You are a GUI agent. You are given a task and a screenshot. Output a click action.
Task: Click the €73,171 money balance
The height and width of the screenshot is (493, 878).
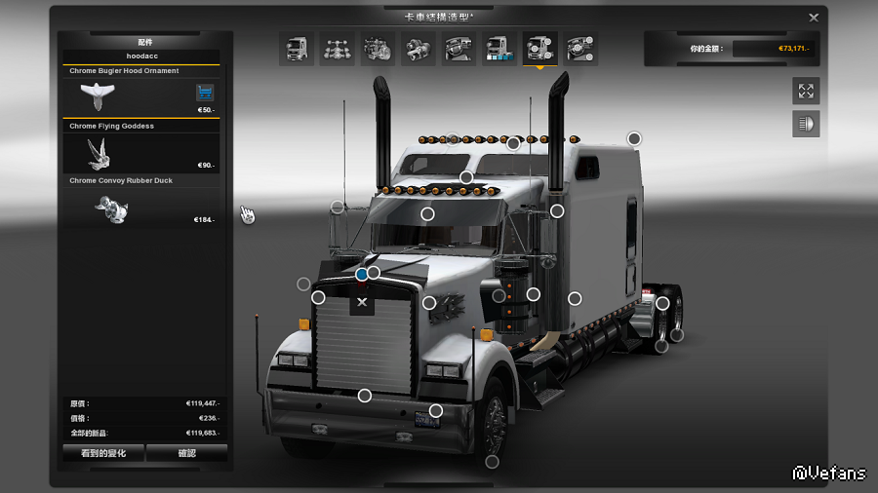coord(793,49)
